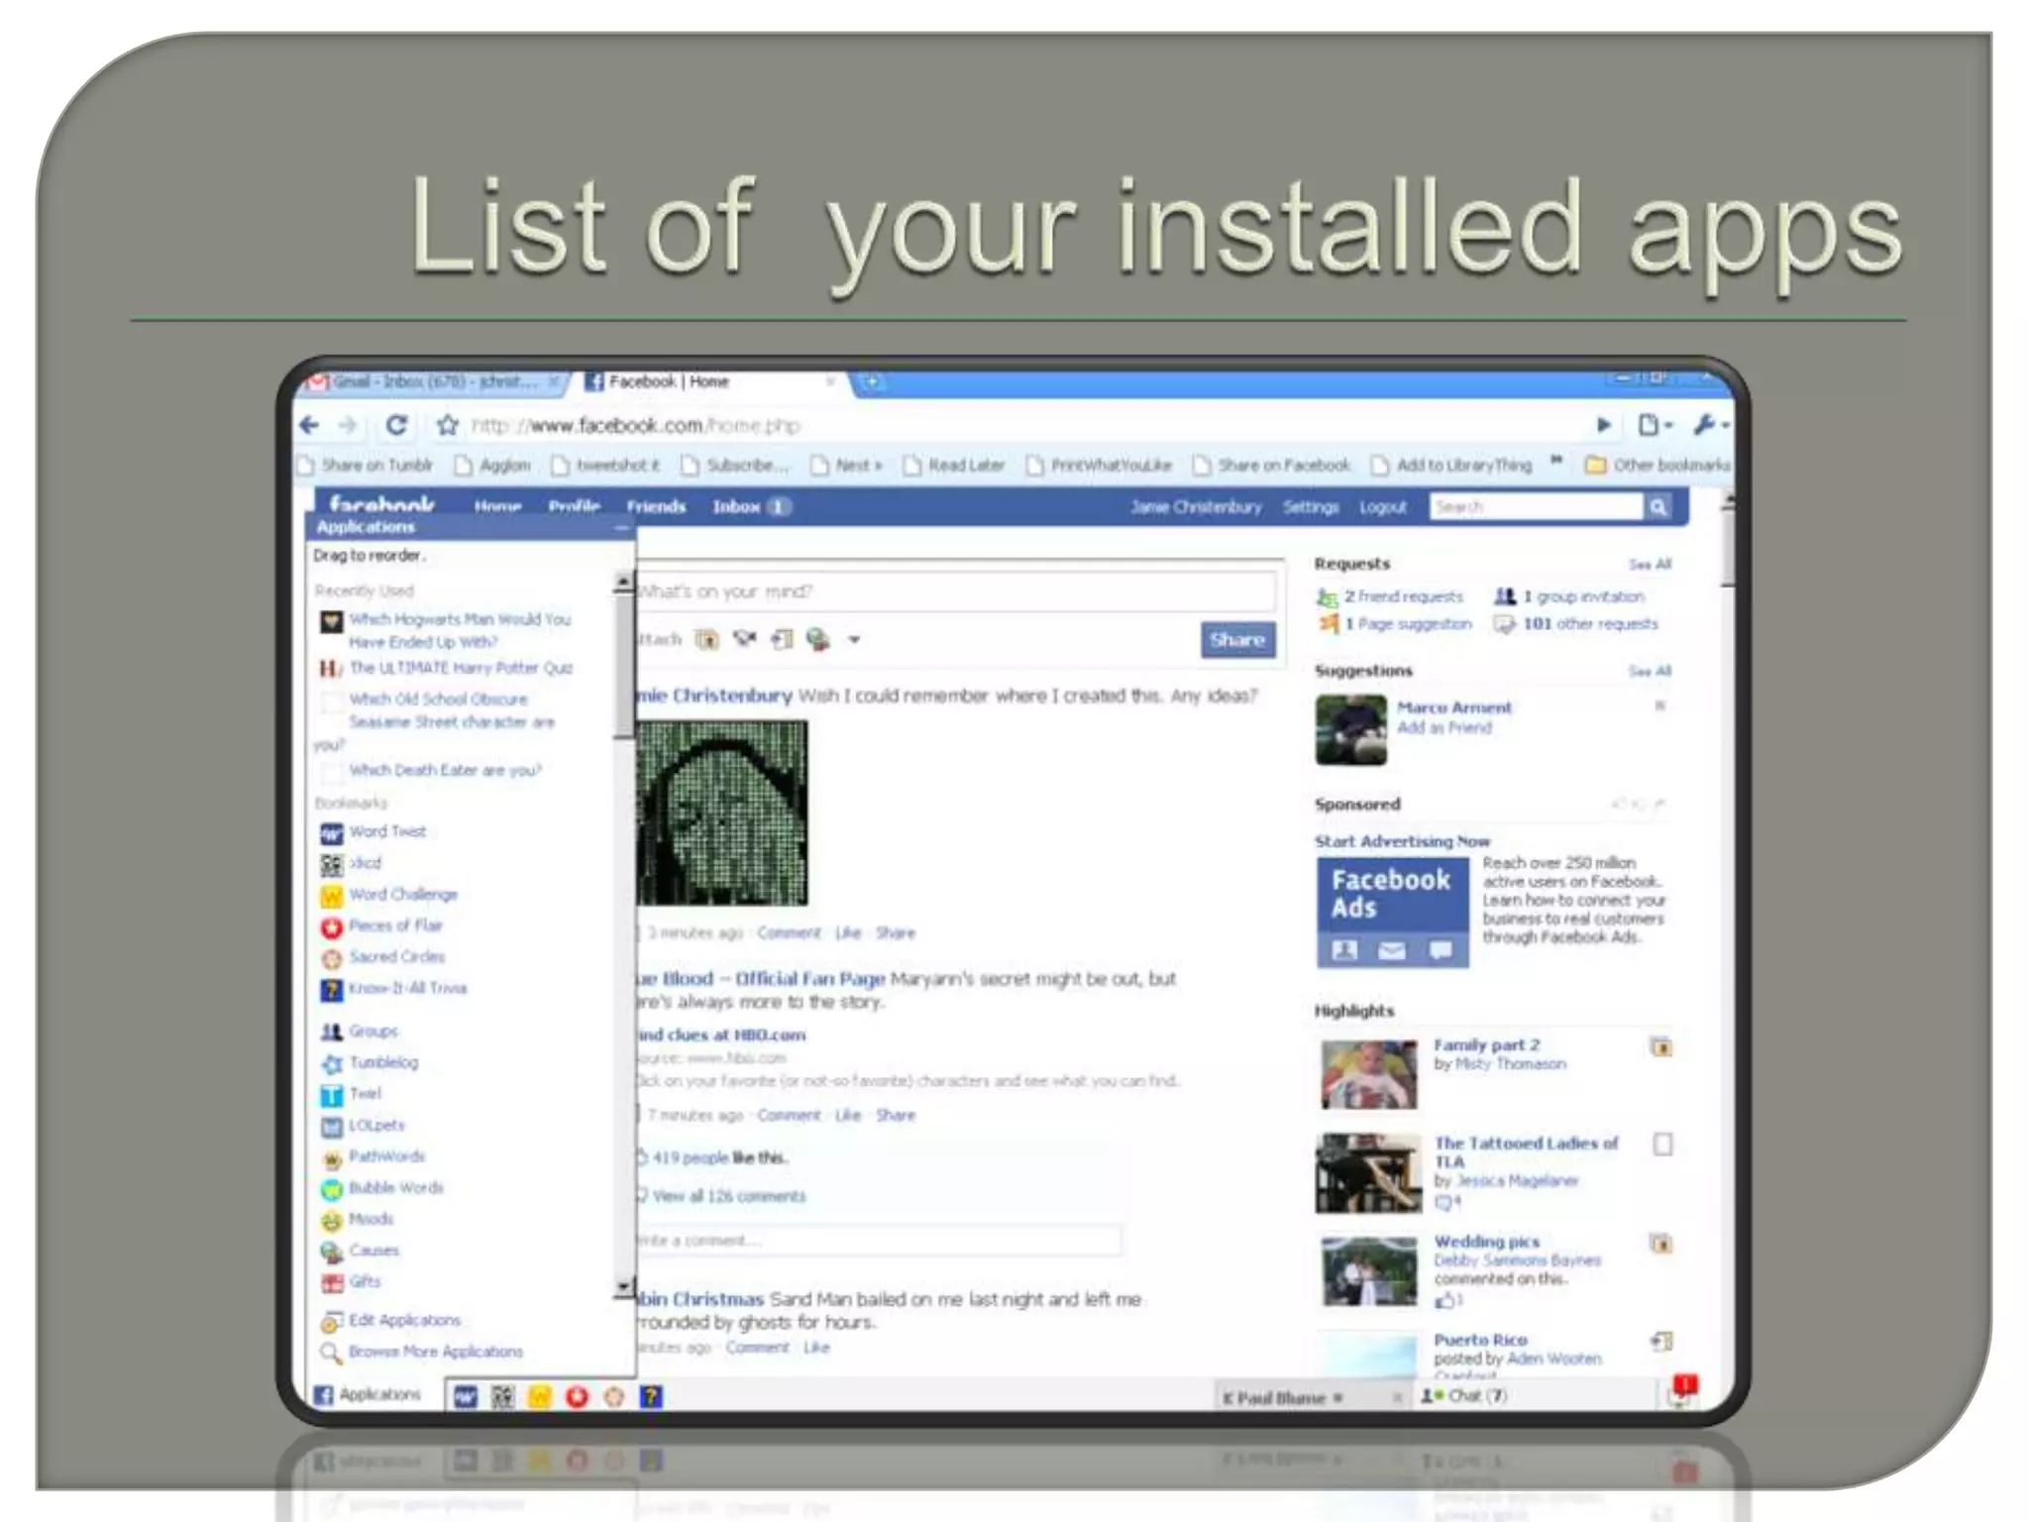The image size is (2029, 1522).
Task: Click Share on Tumblr bookmark
Action: 366,465
